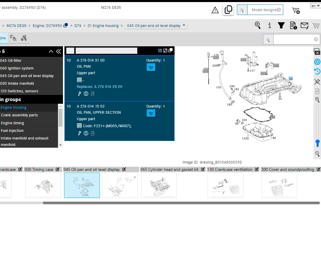
Task: Click the model designation search magnifier
Action: coord(242,10)
